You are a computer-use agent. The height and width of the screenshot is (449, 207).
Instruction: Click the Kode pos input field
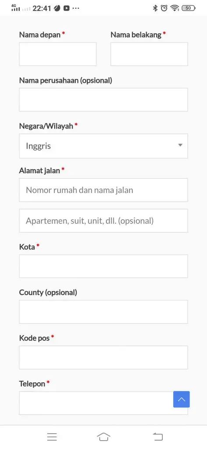click(x=103, y=357)
